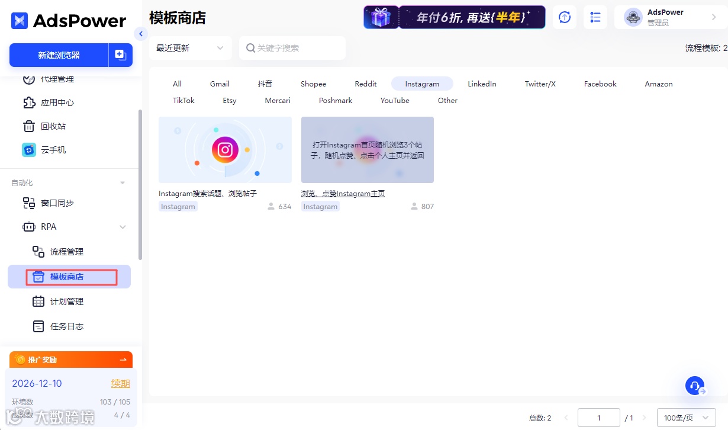
Task: Click the 年付6折 promotional banner
Action: click(x=455, y=17)
